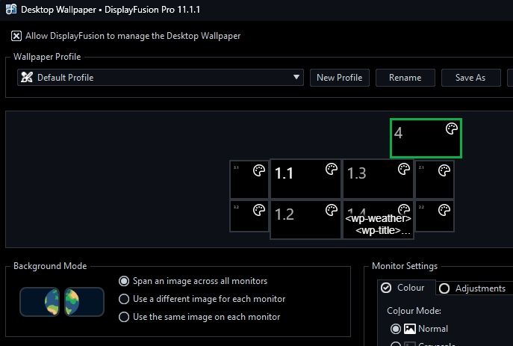Click palette icon on right monitor 2.1
The image size is (513, 346).
444,171
